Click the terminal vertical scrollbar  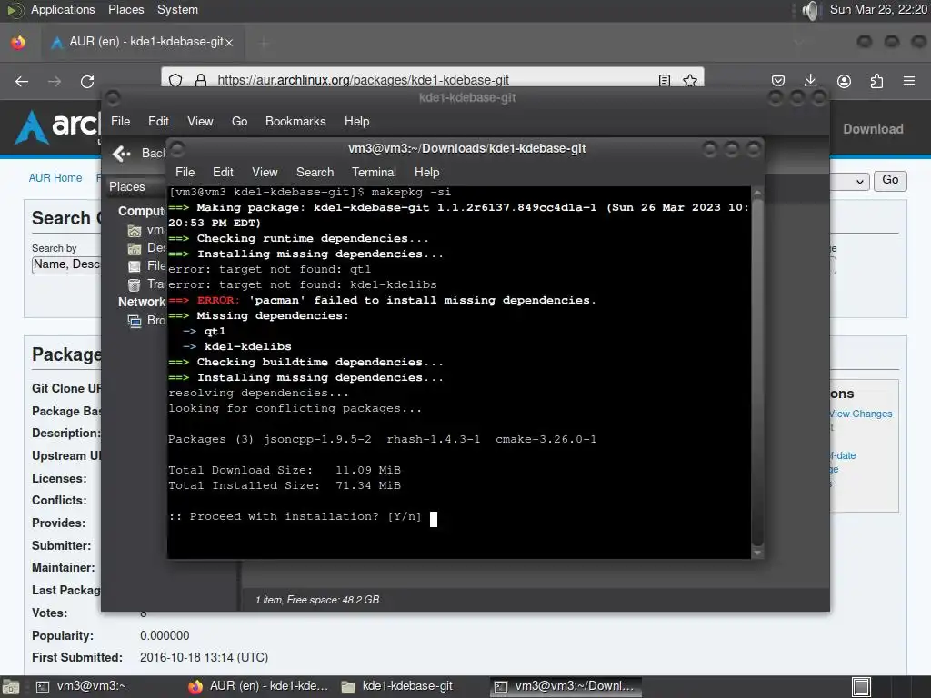pyautogui.click(x=757, y=372)
